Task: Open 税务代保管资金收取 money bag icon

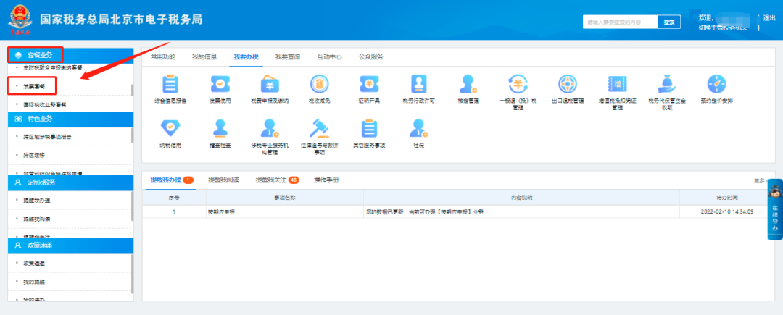Action: coord(667,84)
